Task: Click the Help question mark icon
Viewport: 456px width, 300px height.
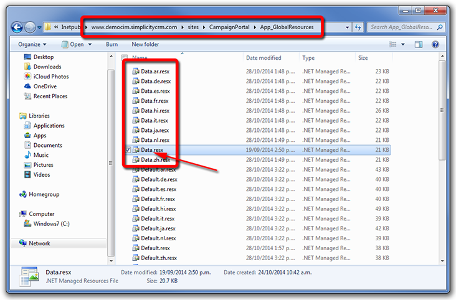Action: [435, 44]
